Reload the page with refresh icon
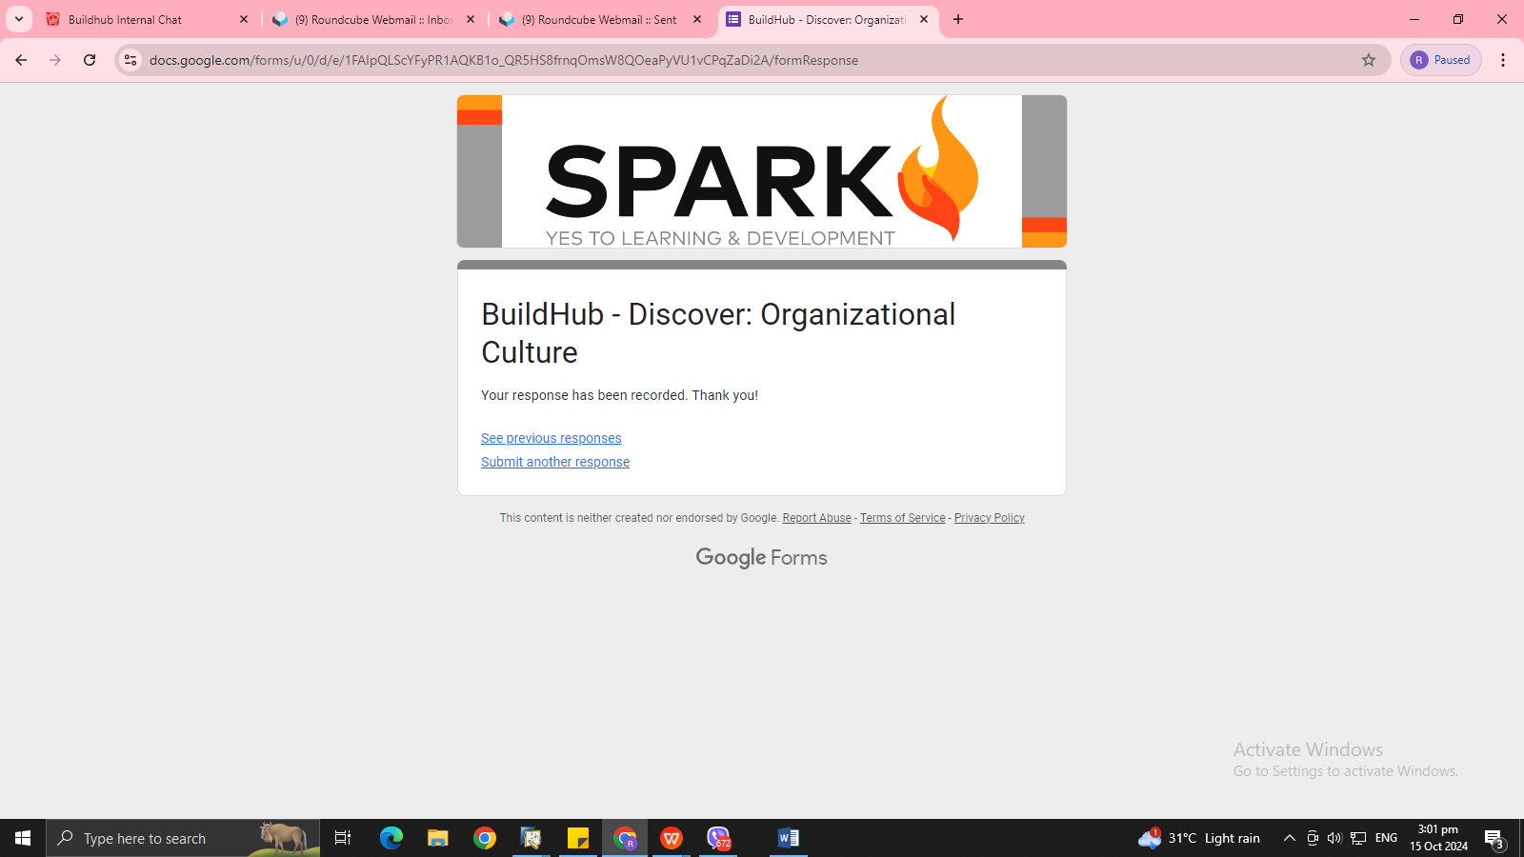 (x=90, y=60)
